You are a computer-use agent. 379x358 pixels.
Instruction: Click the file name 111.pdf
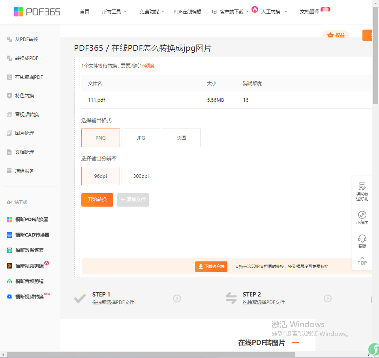point(96,100)
